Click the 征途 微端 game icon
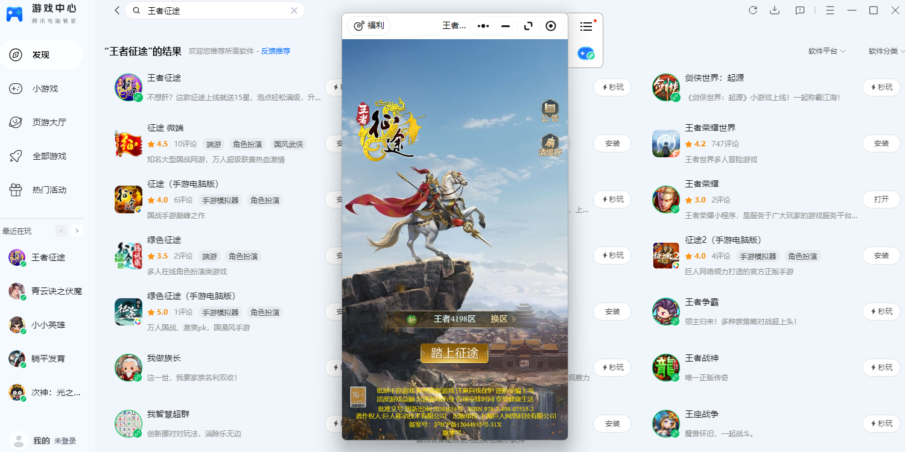 (129, 143)
